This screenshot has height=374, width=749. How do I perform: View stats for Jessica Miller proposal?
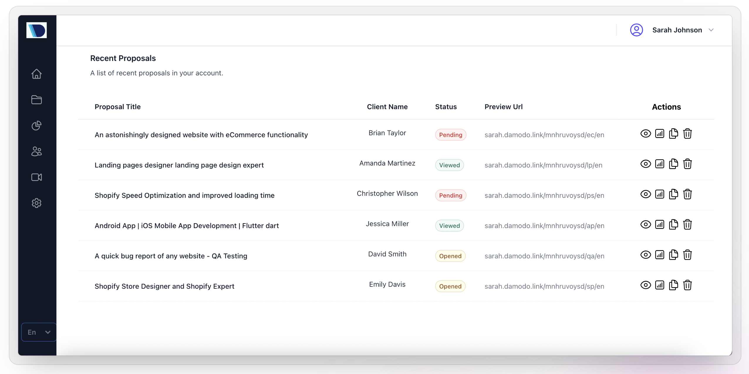click(659, 225)
